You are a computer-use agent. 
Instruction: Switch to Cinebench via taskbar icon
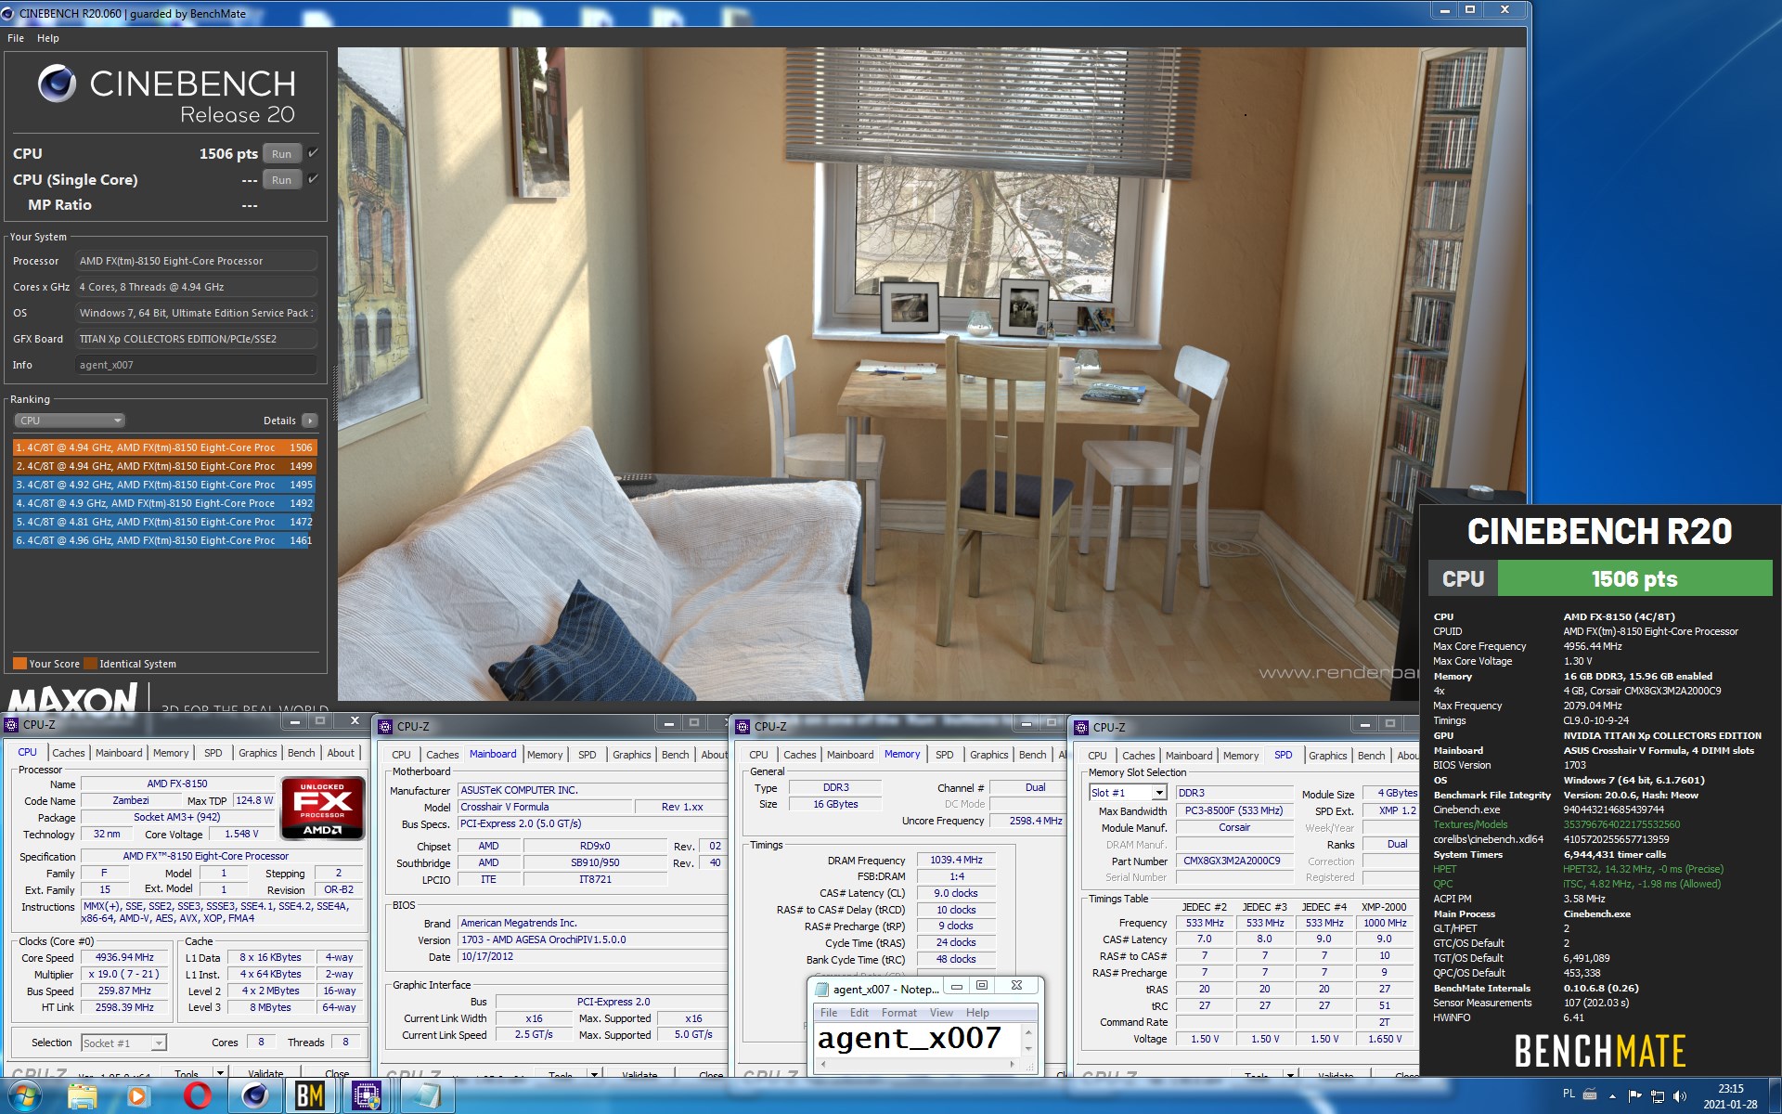(254, 1096)
